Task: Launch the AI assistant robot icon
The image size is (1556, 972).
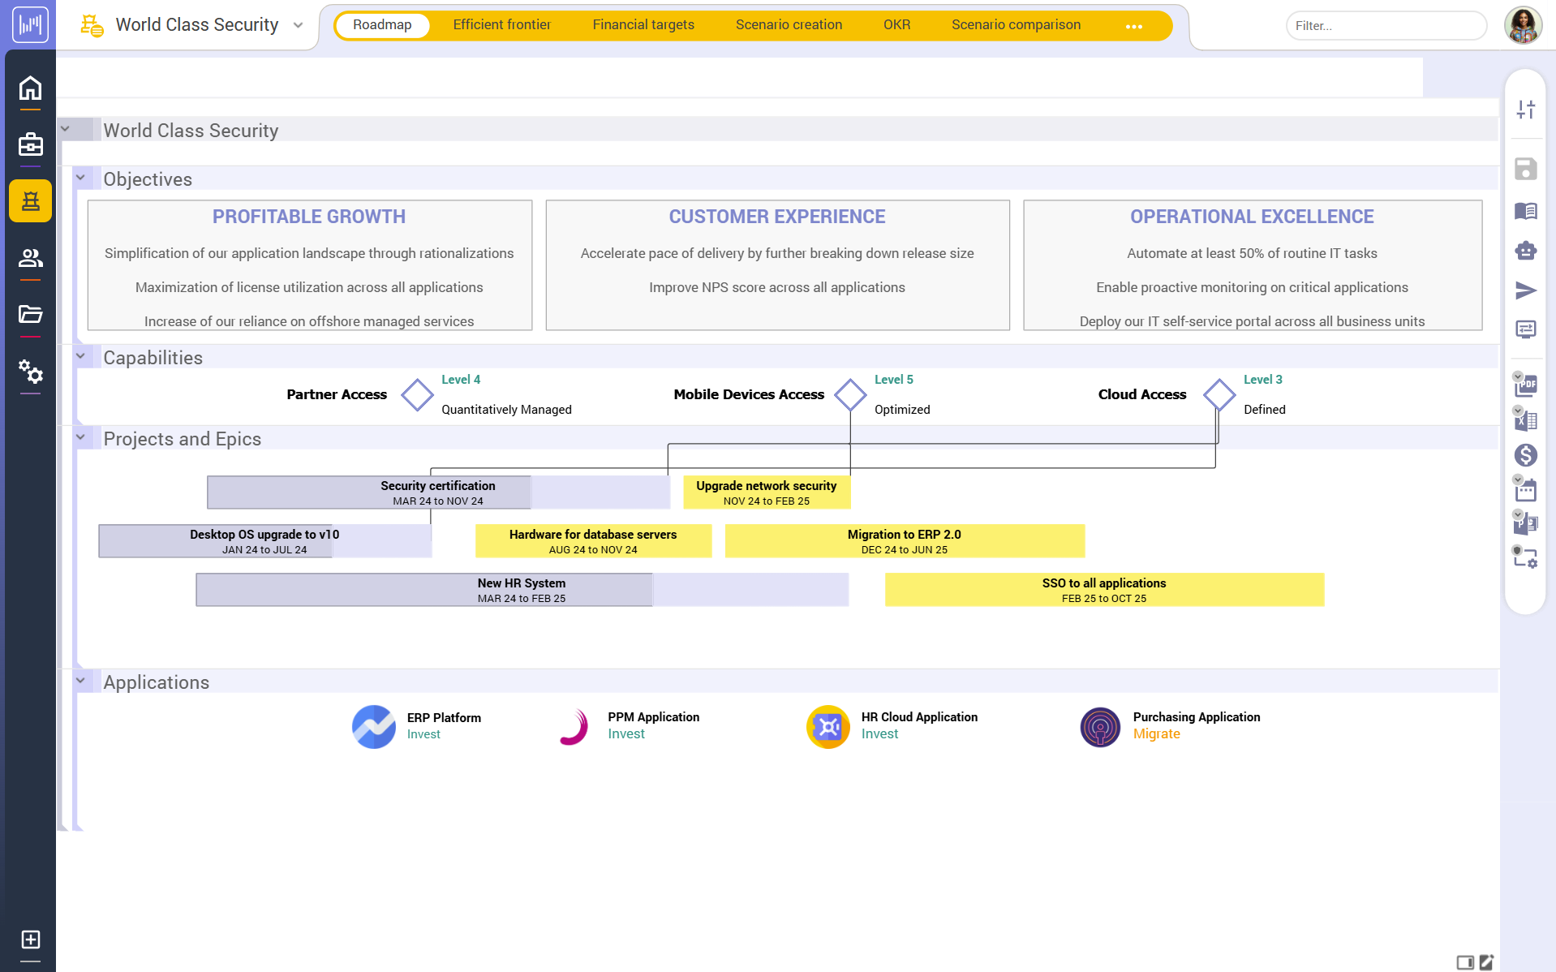Action: [1526, 252]
